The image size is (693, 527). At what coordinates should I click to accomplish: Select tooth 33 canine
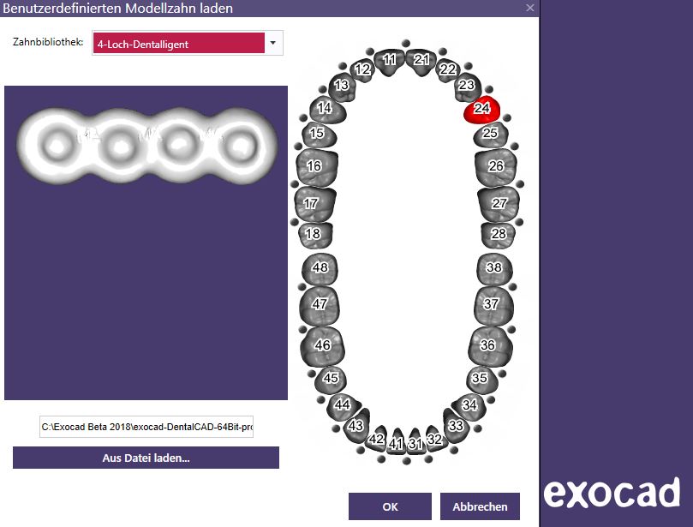coord(456,425)
